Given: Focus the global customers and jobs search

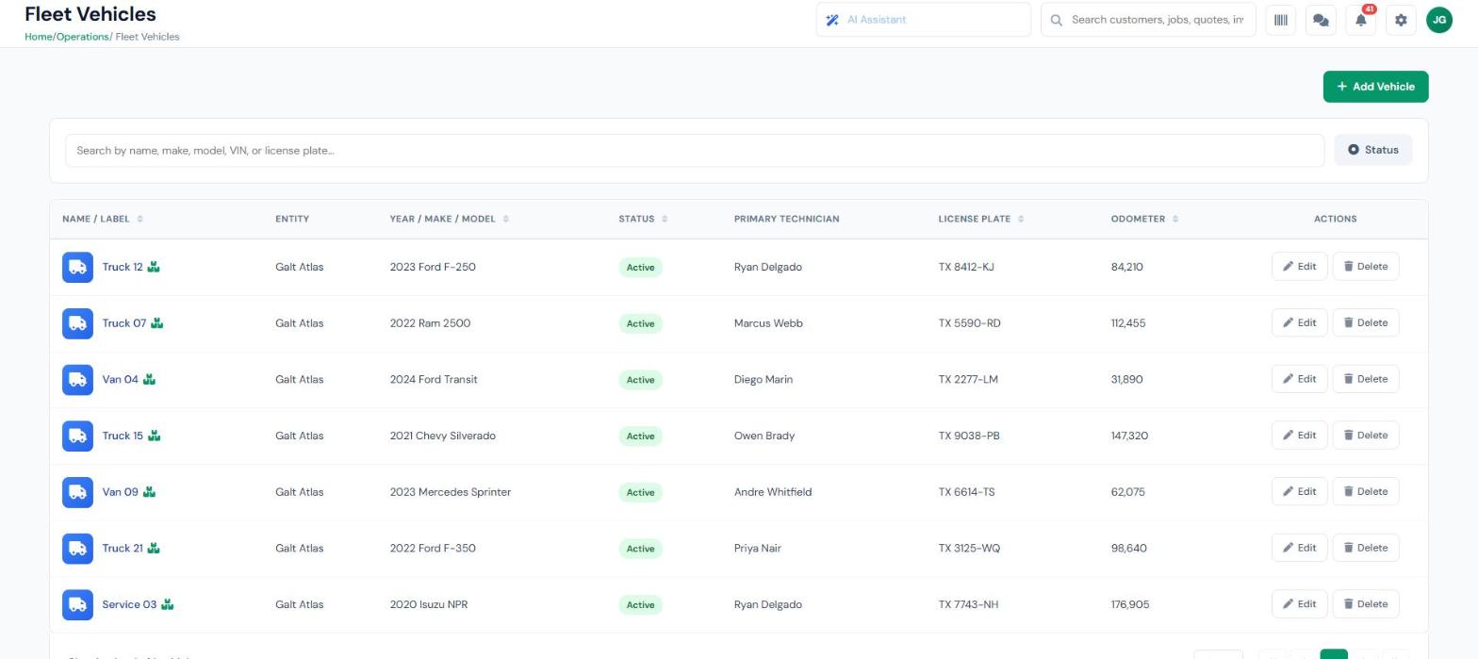Looking at the screenshot, I should [1148, 20].
